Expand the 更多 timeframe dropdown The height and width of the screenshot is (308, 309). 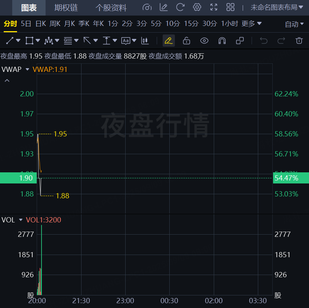click(252, 24)
